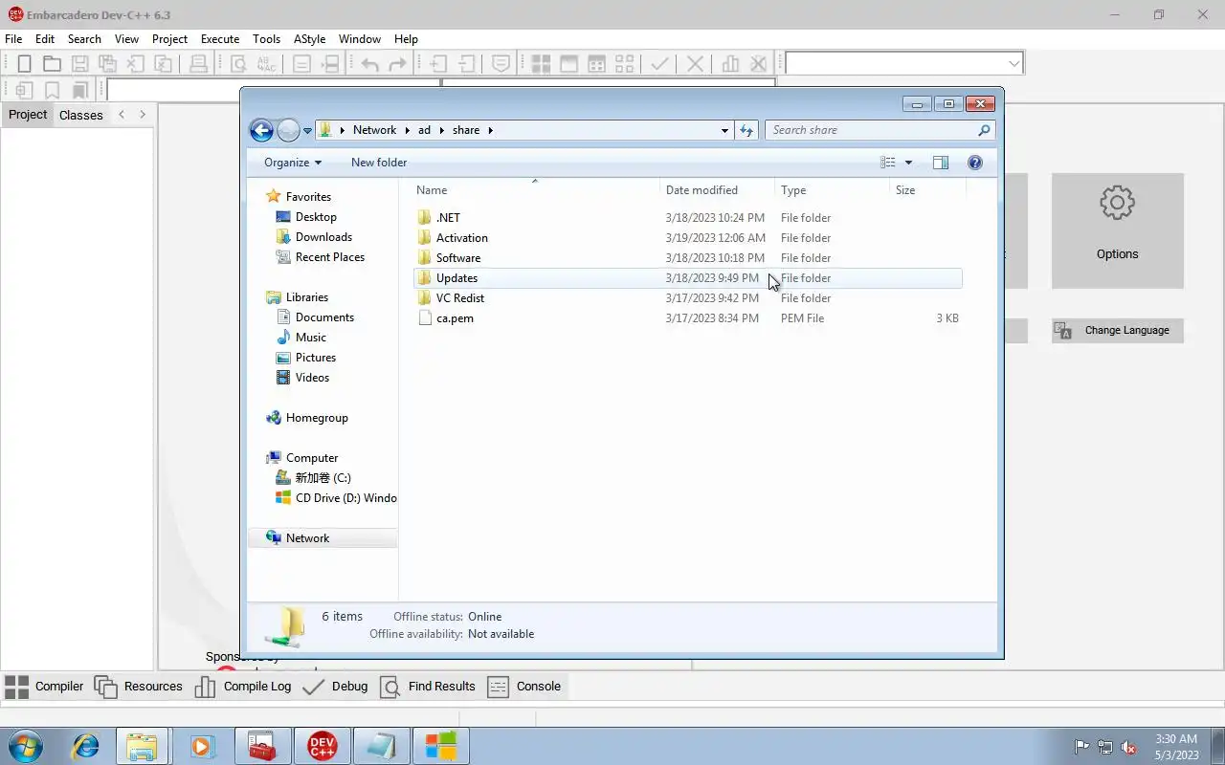Open the Execute menu
The width and height of the screenshot is (1225, 765).
220,39
